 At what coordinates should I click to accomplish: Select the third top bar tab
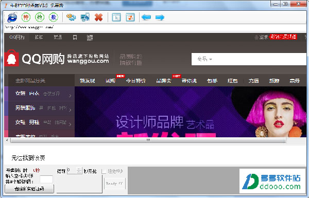58,37
